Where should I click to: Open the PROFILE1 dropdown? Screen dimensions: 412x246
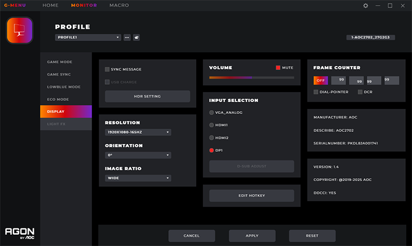(x=88, y=37)
